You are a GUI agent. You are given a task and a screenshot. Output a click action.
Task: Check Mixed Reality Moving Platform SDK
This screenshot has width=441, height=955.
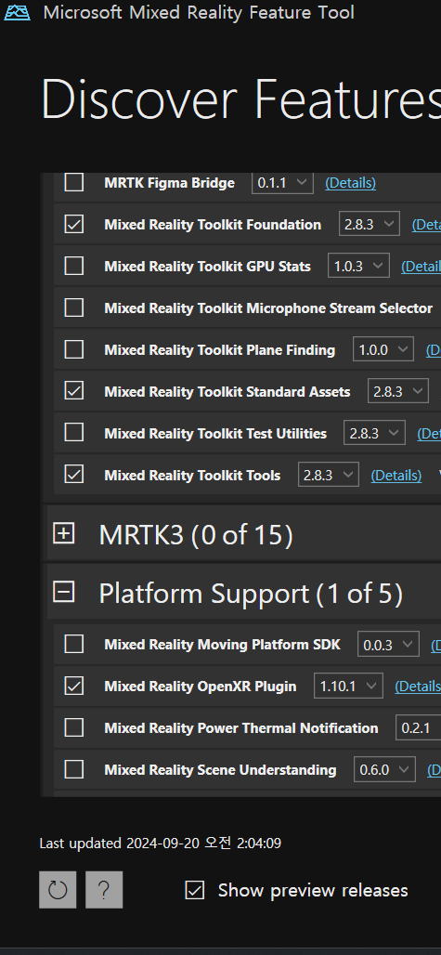pyautogui.click(x=74, y=644)
